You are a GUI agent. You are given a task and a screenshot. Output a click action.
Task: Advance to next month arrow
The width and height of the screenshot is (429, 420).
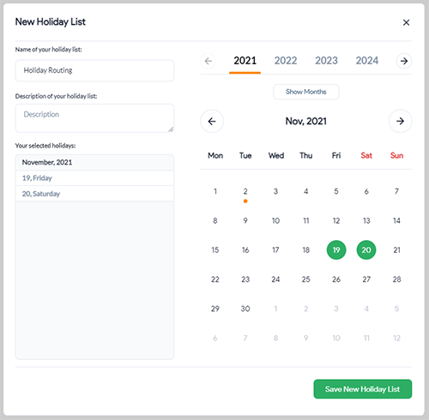point(400,121)
